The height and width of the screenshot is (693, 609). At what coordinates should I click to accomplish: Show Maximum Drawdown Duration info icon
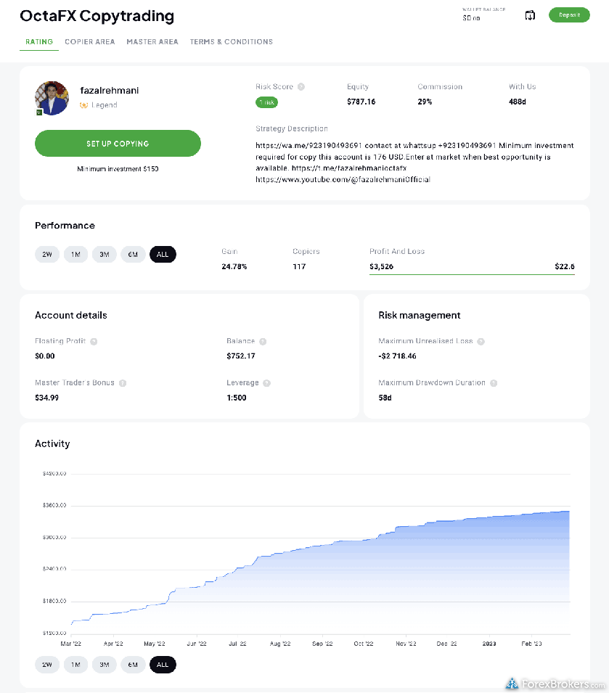pyautogui.click(x=494, y=383)
